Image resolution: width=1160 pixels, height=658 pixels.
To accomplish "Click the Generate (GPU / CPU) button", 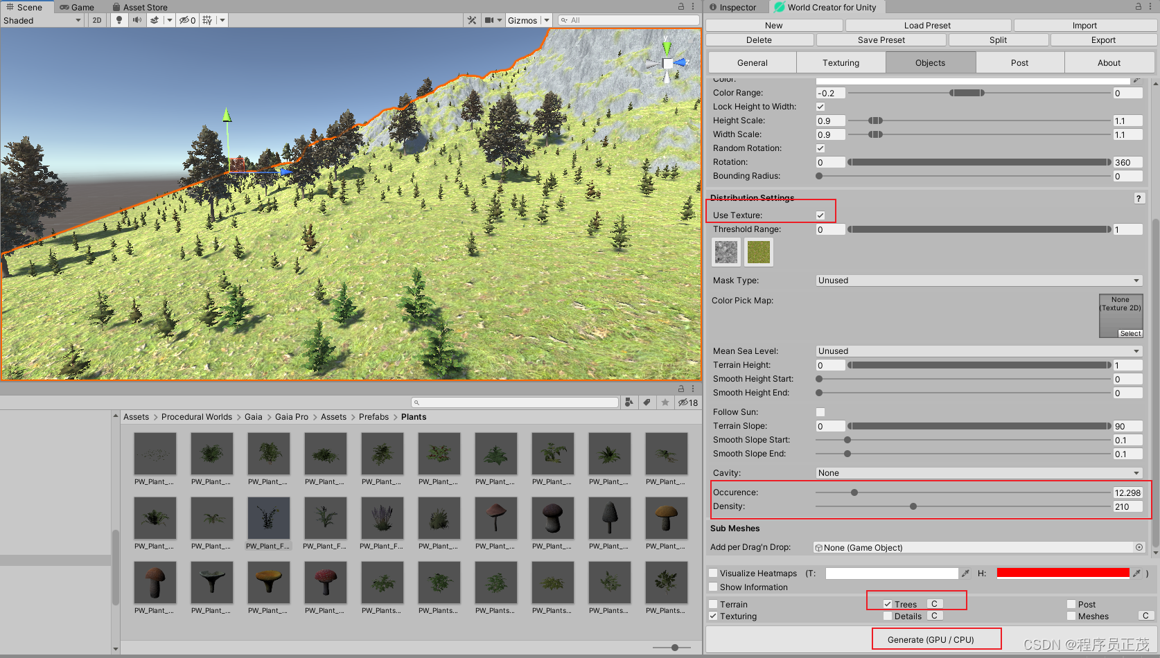I will (x=936, y=639).
